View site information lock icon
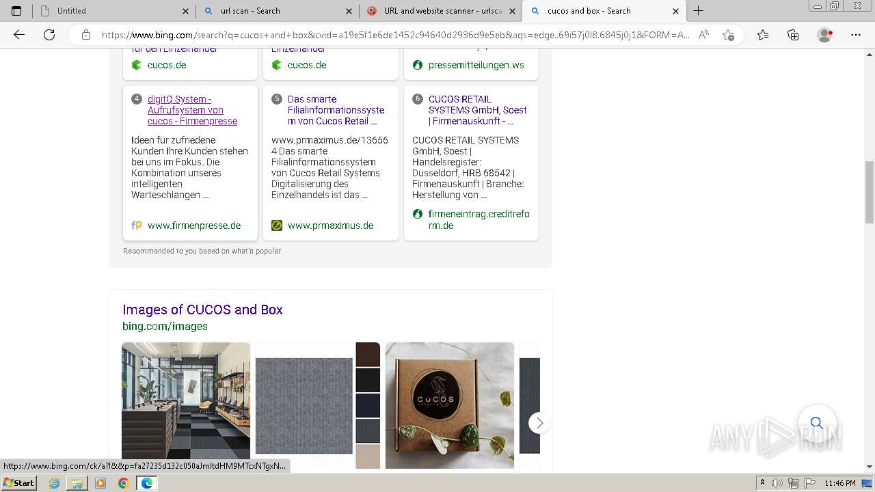Image resolution: width=875 pixels, height=492 pixels. point(85,35)
